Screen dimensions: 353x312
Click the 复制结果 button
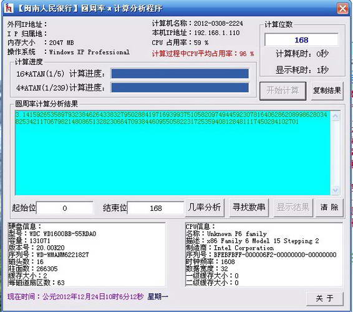[327, 90]
